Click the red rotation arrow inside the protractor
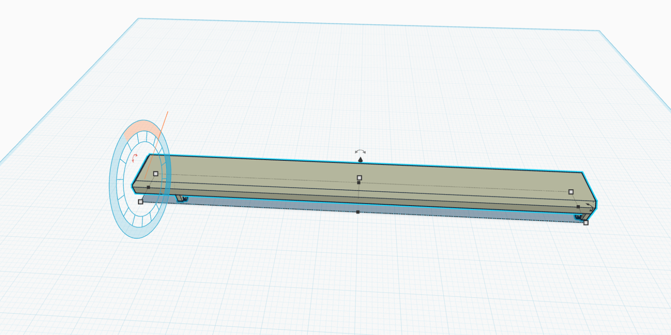This screenshot has width=671, height=335. tap(134, 158)
